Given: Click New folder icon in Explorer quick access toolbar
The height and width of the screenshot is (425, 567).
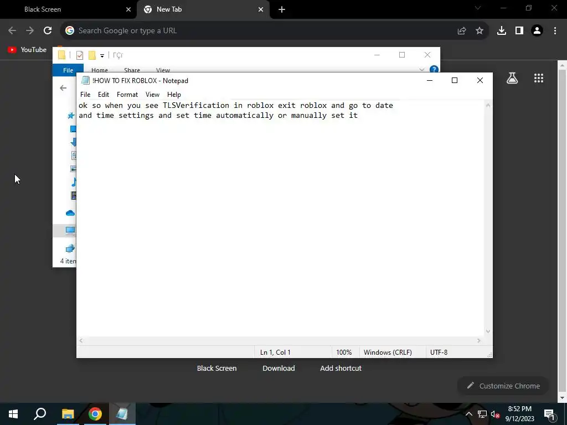Looking at the screenshot, I should [92, 55].
